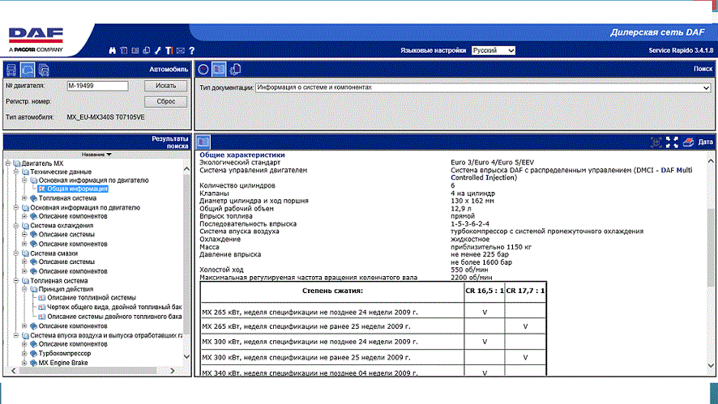Collapse the Технические данные node
Viewport: 718px width, 404px height.
[x=16, y=172]
